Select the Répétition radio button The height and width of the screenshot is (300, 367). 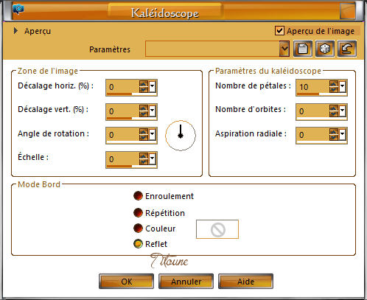(x=138, y=213)
